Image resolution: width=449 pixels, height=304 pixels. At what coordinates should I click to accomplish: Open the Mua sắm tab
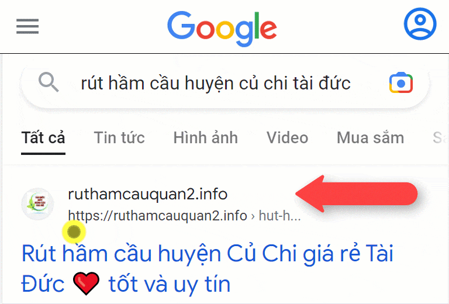[x=370, y=138]
